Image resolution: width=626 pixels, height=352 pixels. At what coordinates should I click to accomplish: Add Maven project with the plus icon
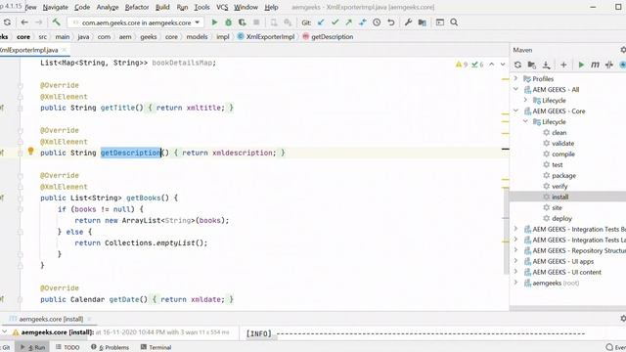pos(563,65)
